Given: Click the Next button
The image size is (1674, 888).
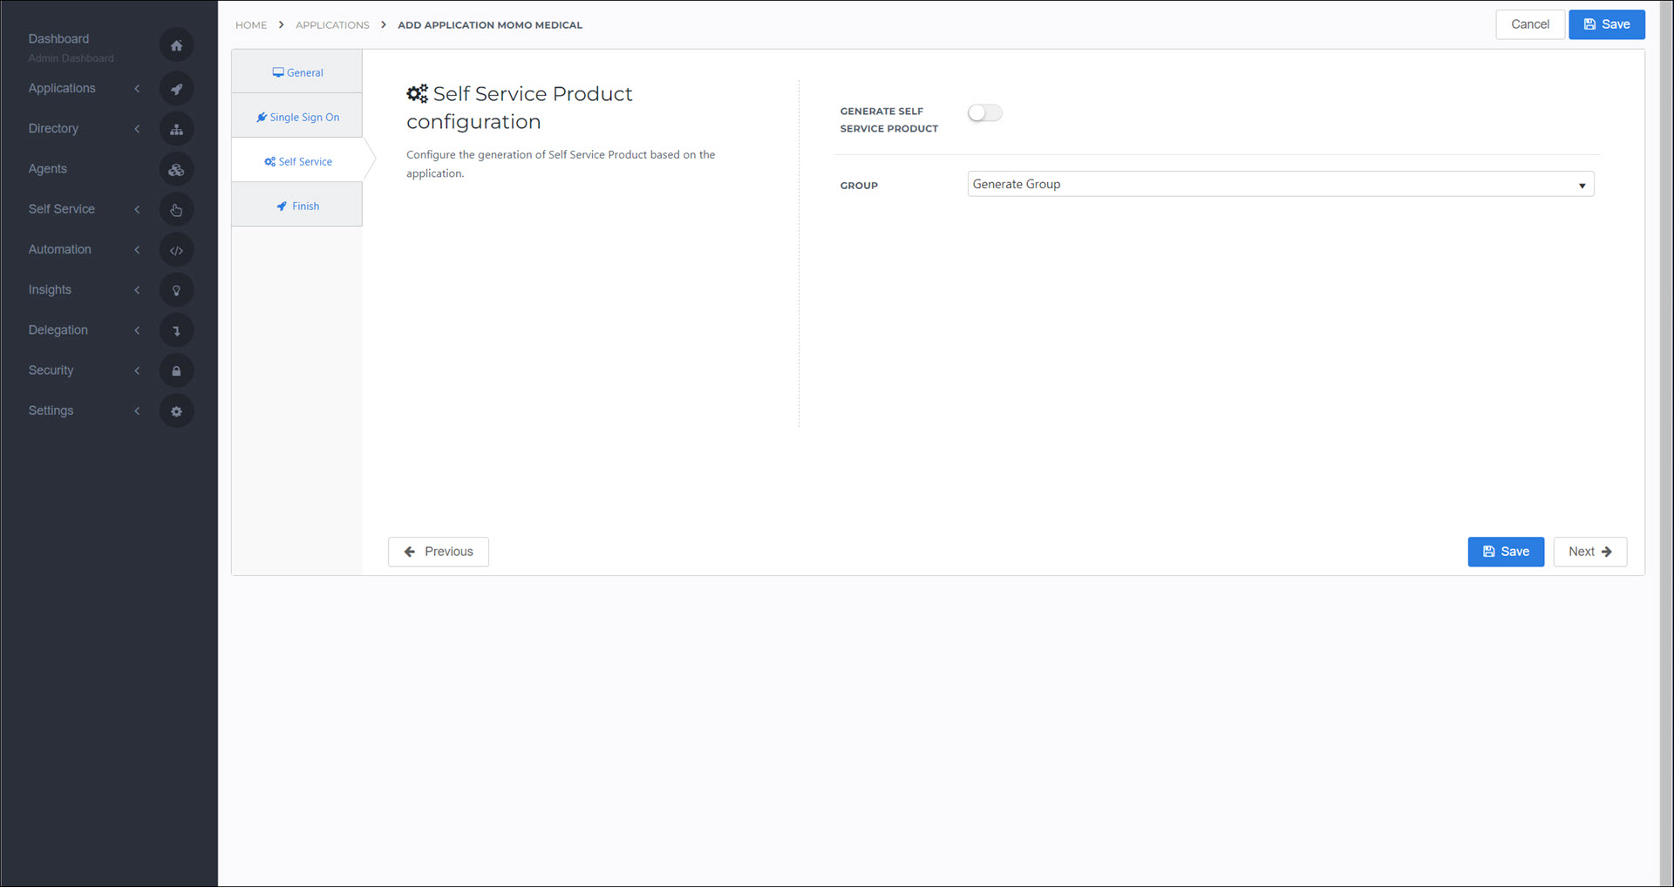Looking at the screenshot, I should pyautogui.click(x=1589, y=552).
